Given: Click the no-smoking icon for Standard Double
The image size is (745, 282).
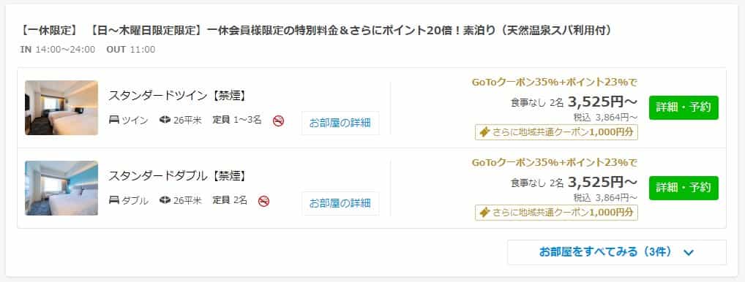Looking at the screenshot, I should pos(263,201).
